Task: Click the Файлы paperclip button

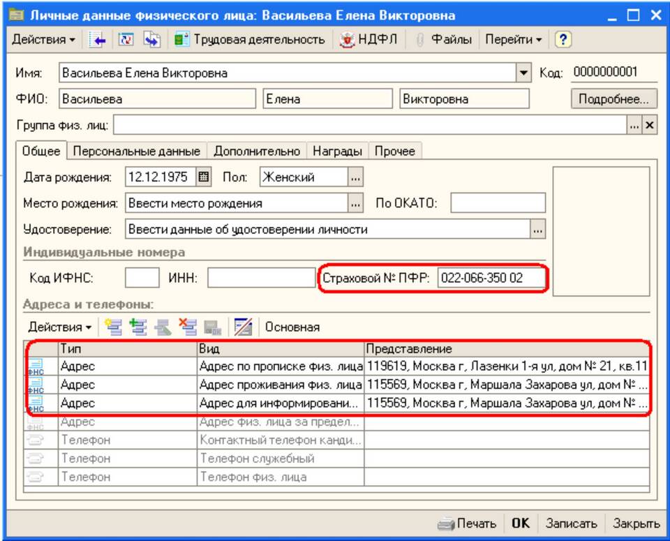Action: pos(444,40)
